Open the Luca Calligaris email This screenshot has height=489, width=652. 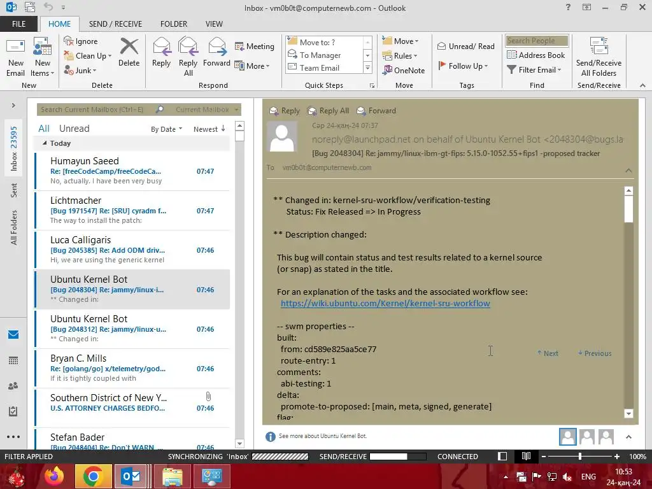pyautogui.click(x=132, y=250)
